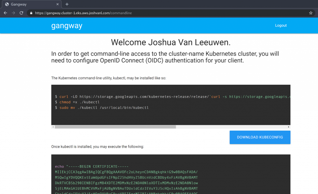The width and height of the screenshot is (318, 194).
Task: Click the scrollbar right arrow of kubectl code block
Action: tap(288, 127)
